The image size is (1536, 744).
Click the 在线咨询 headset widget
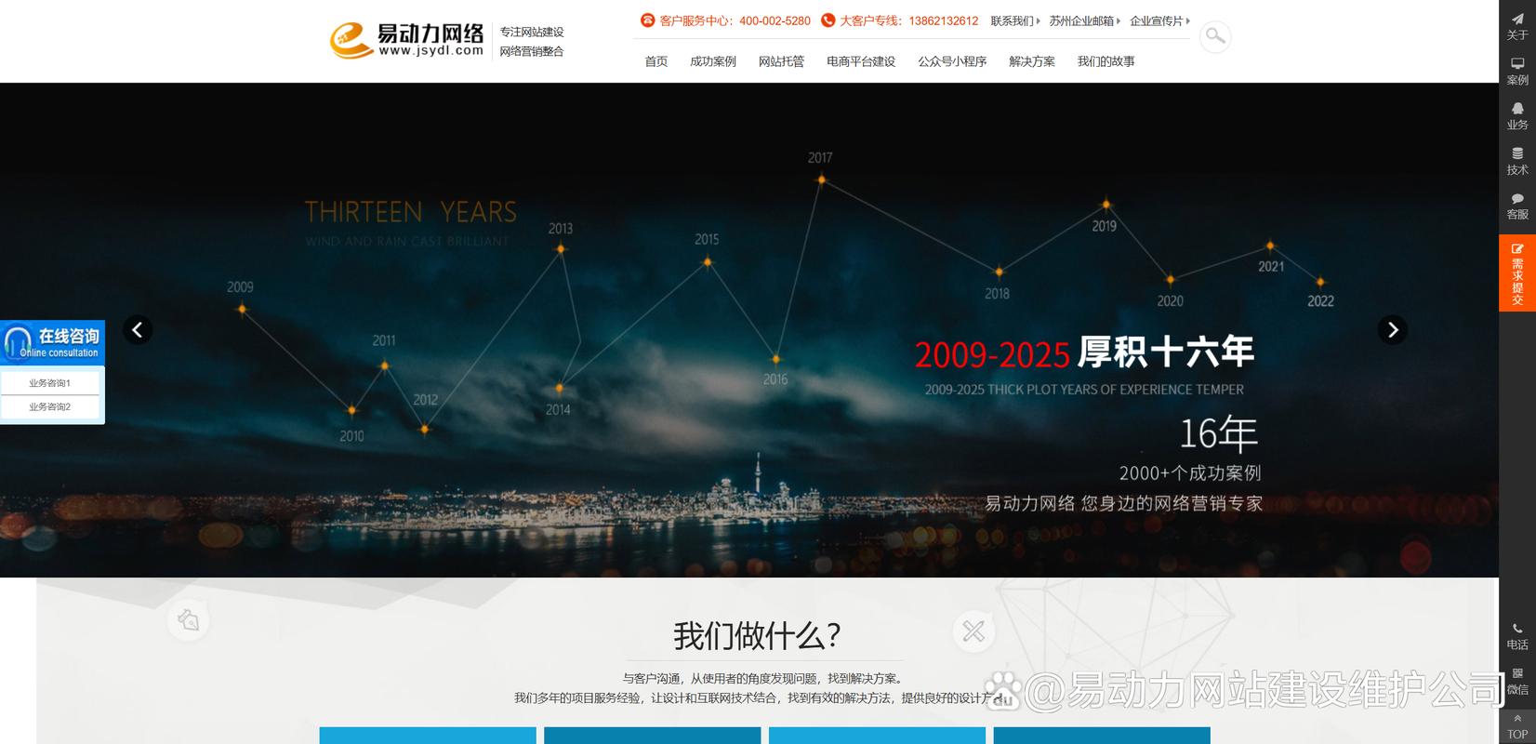tap(52, 342)
